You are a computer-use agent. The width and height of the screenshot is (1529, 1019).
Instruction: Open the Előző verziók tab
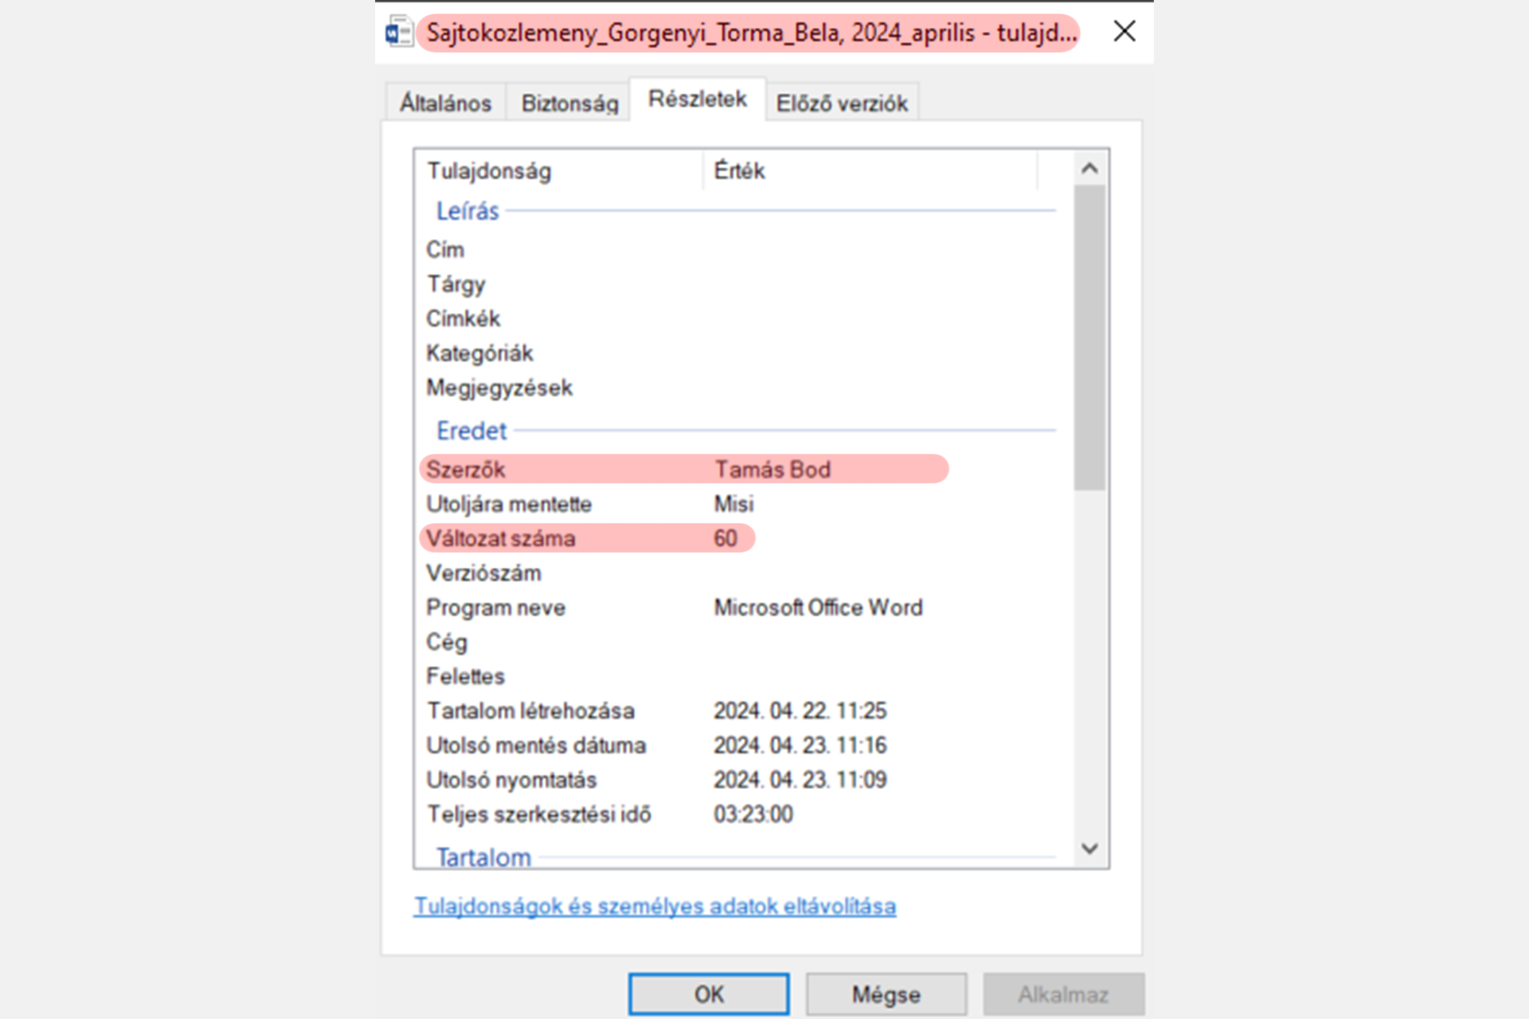(x=842, y=103)
